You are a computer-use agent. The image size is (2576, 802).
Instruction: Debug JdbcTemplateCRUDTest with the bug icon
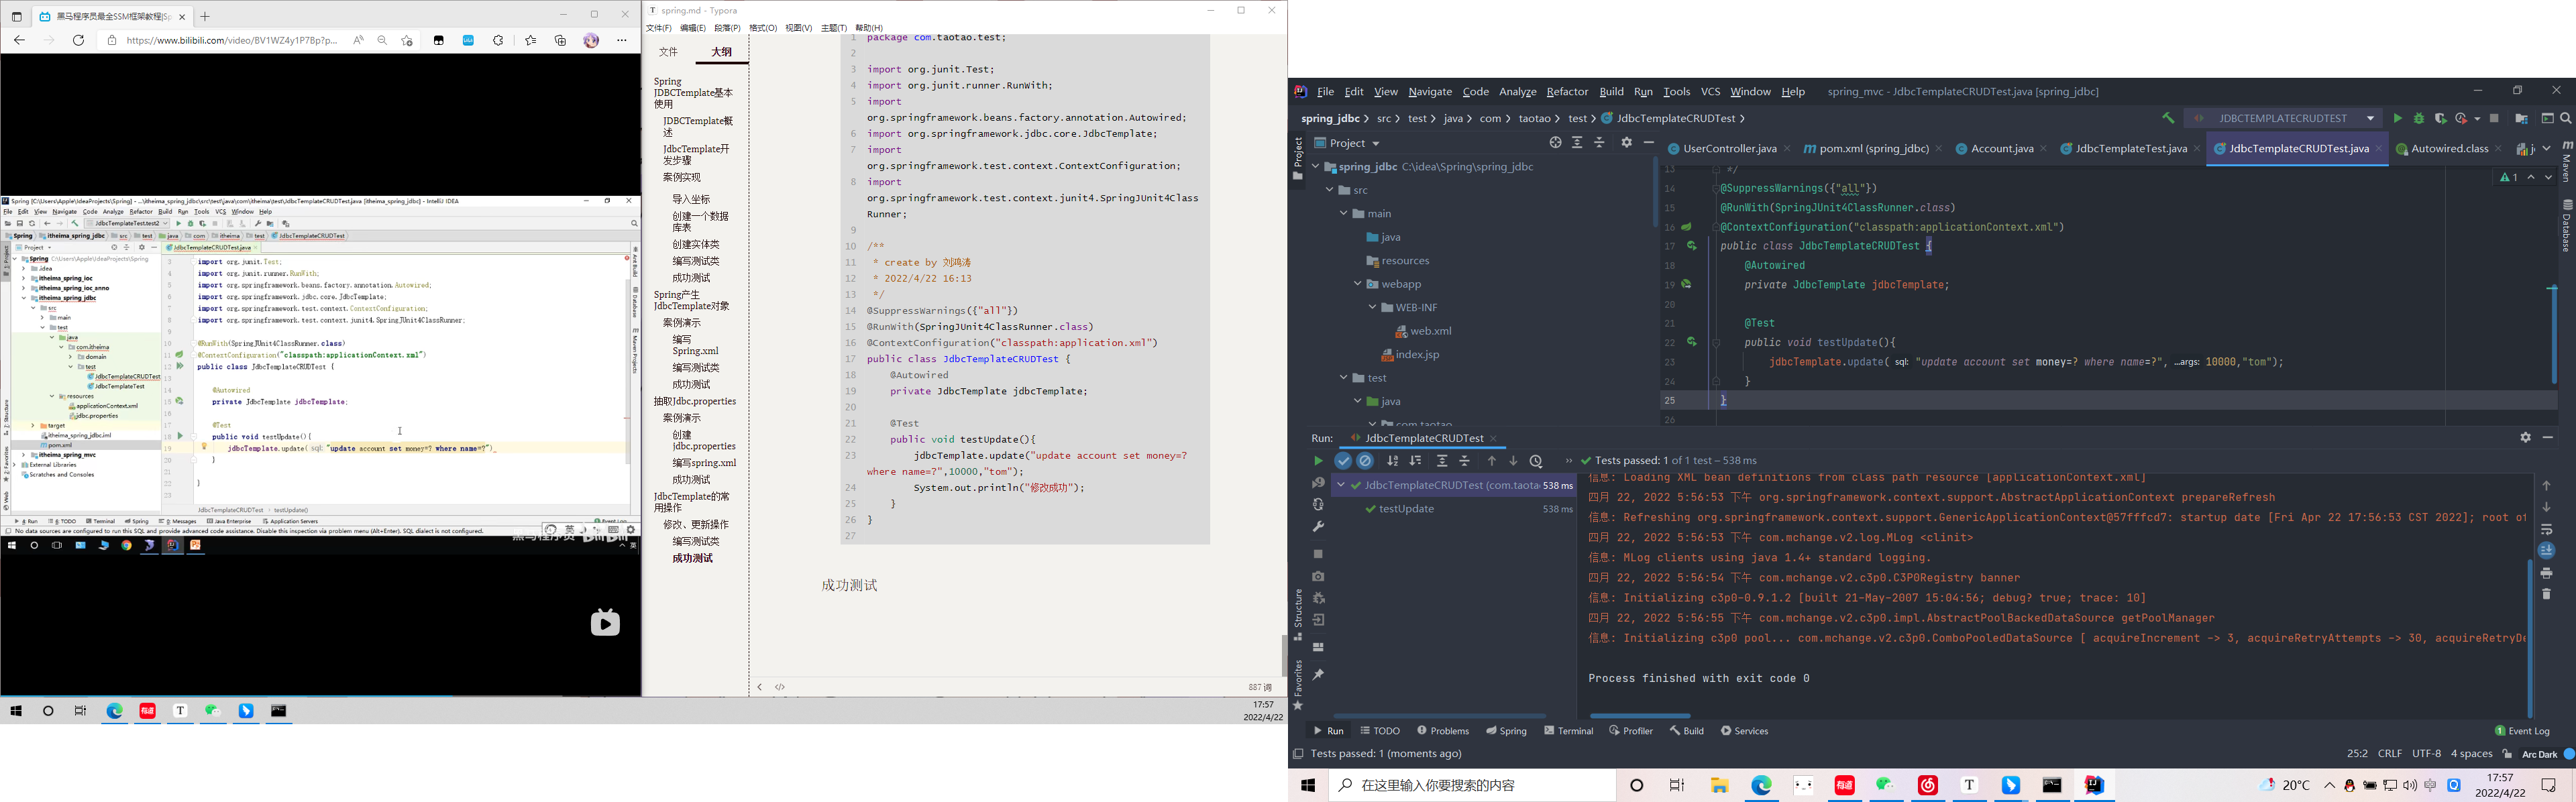pyautogui.click(x=2419, y=118)
